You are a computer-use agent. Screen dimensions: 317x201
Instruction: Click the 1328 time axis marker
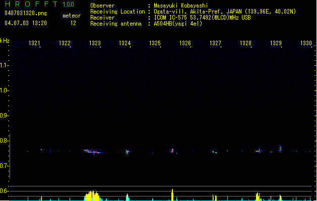pos(245,43)
